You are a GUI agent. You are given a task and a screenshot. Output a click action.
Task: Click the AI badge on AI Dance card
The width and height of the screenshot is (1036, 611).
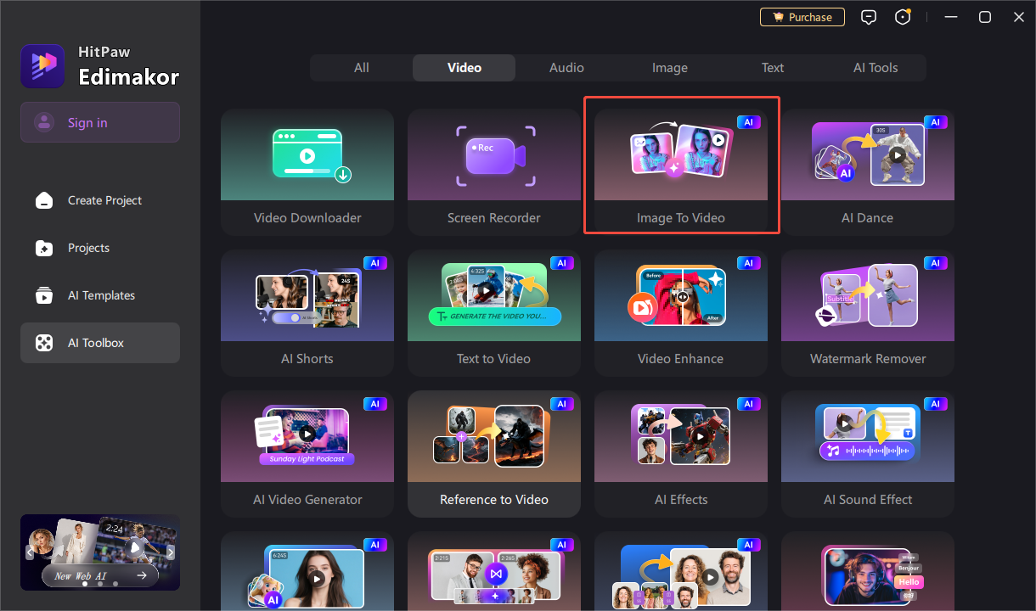(936, 122)
